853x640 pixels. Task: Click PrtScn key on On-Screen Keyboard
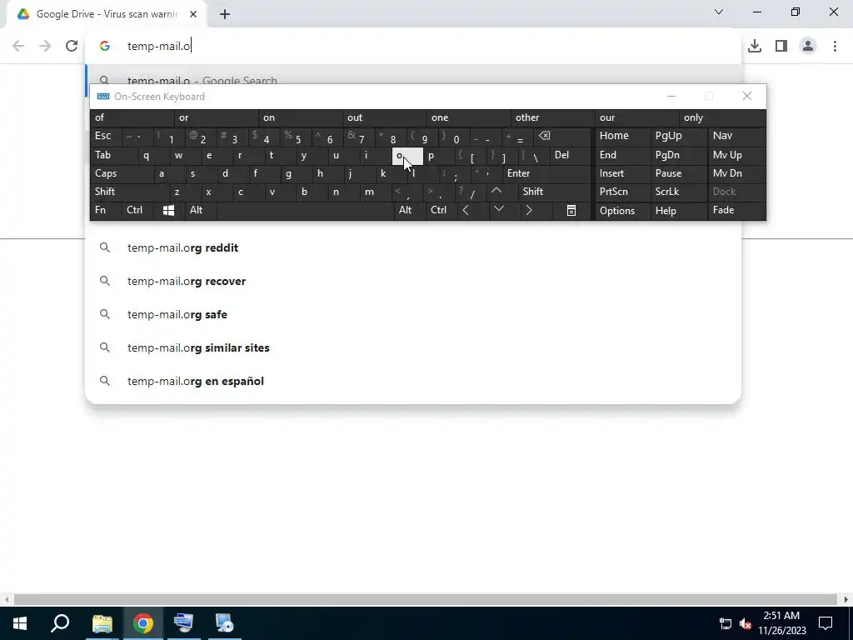[622, 192]
